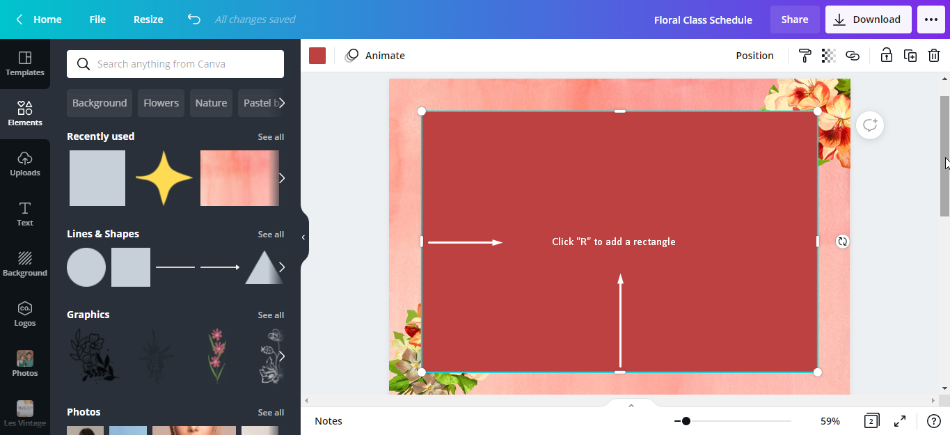Image resolution: width=950 pixels, height=435 pixels.
Task: Switch to the Uploads tab
Action: click(25, 164)
